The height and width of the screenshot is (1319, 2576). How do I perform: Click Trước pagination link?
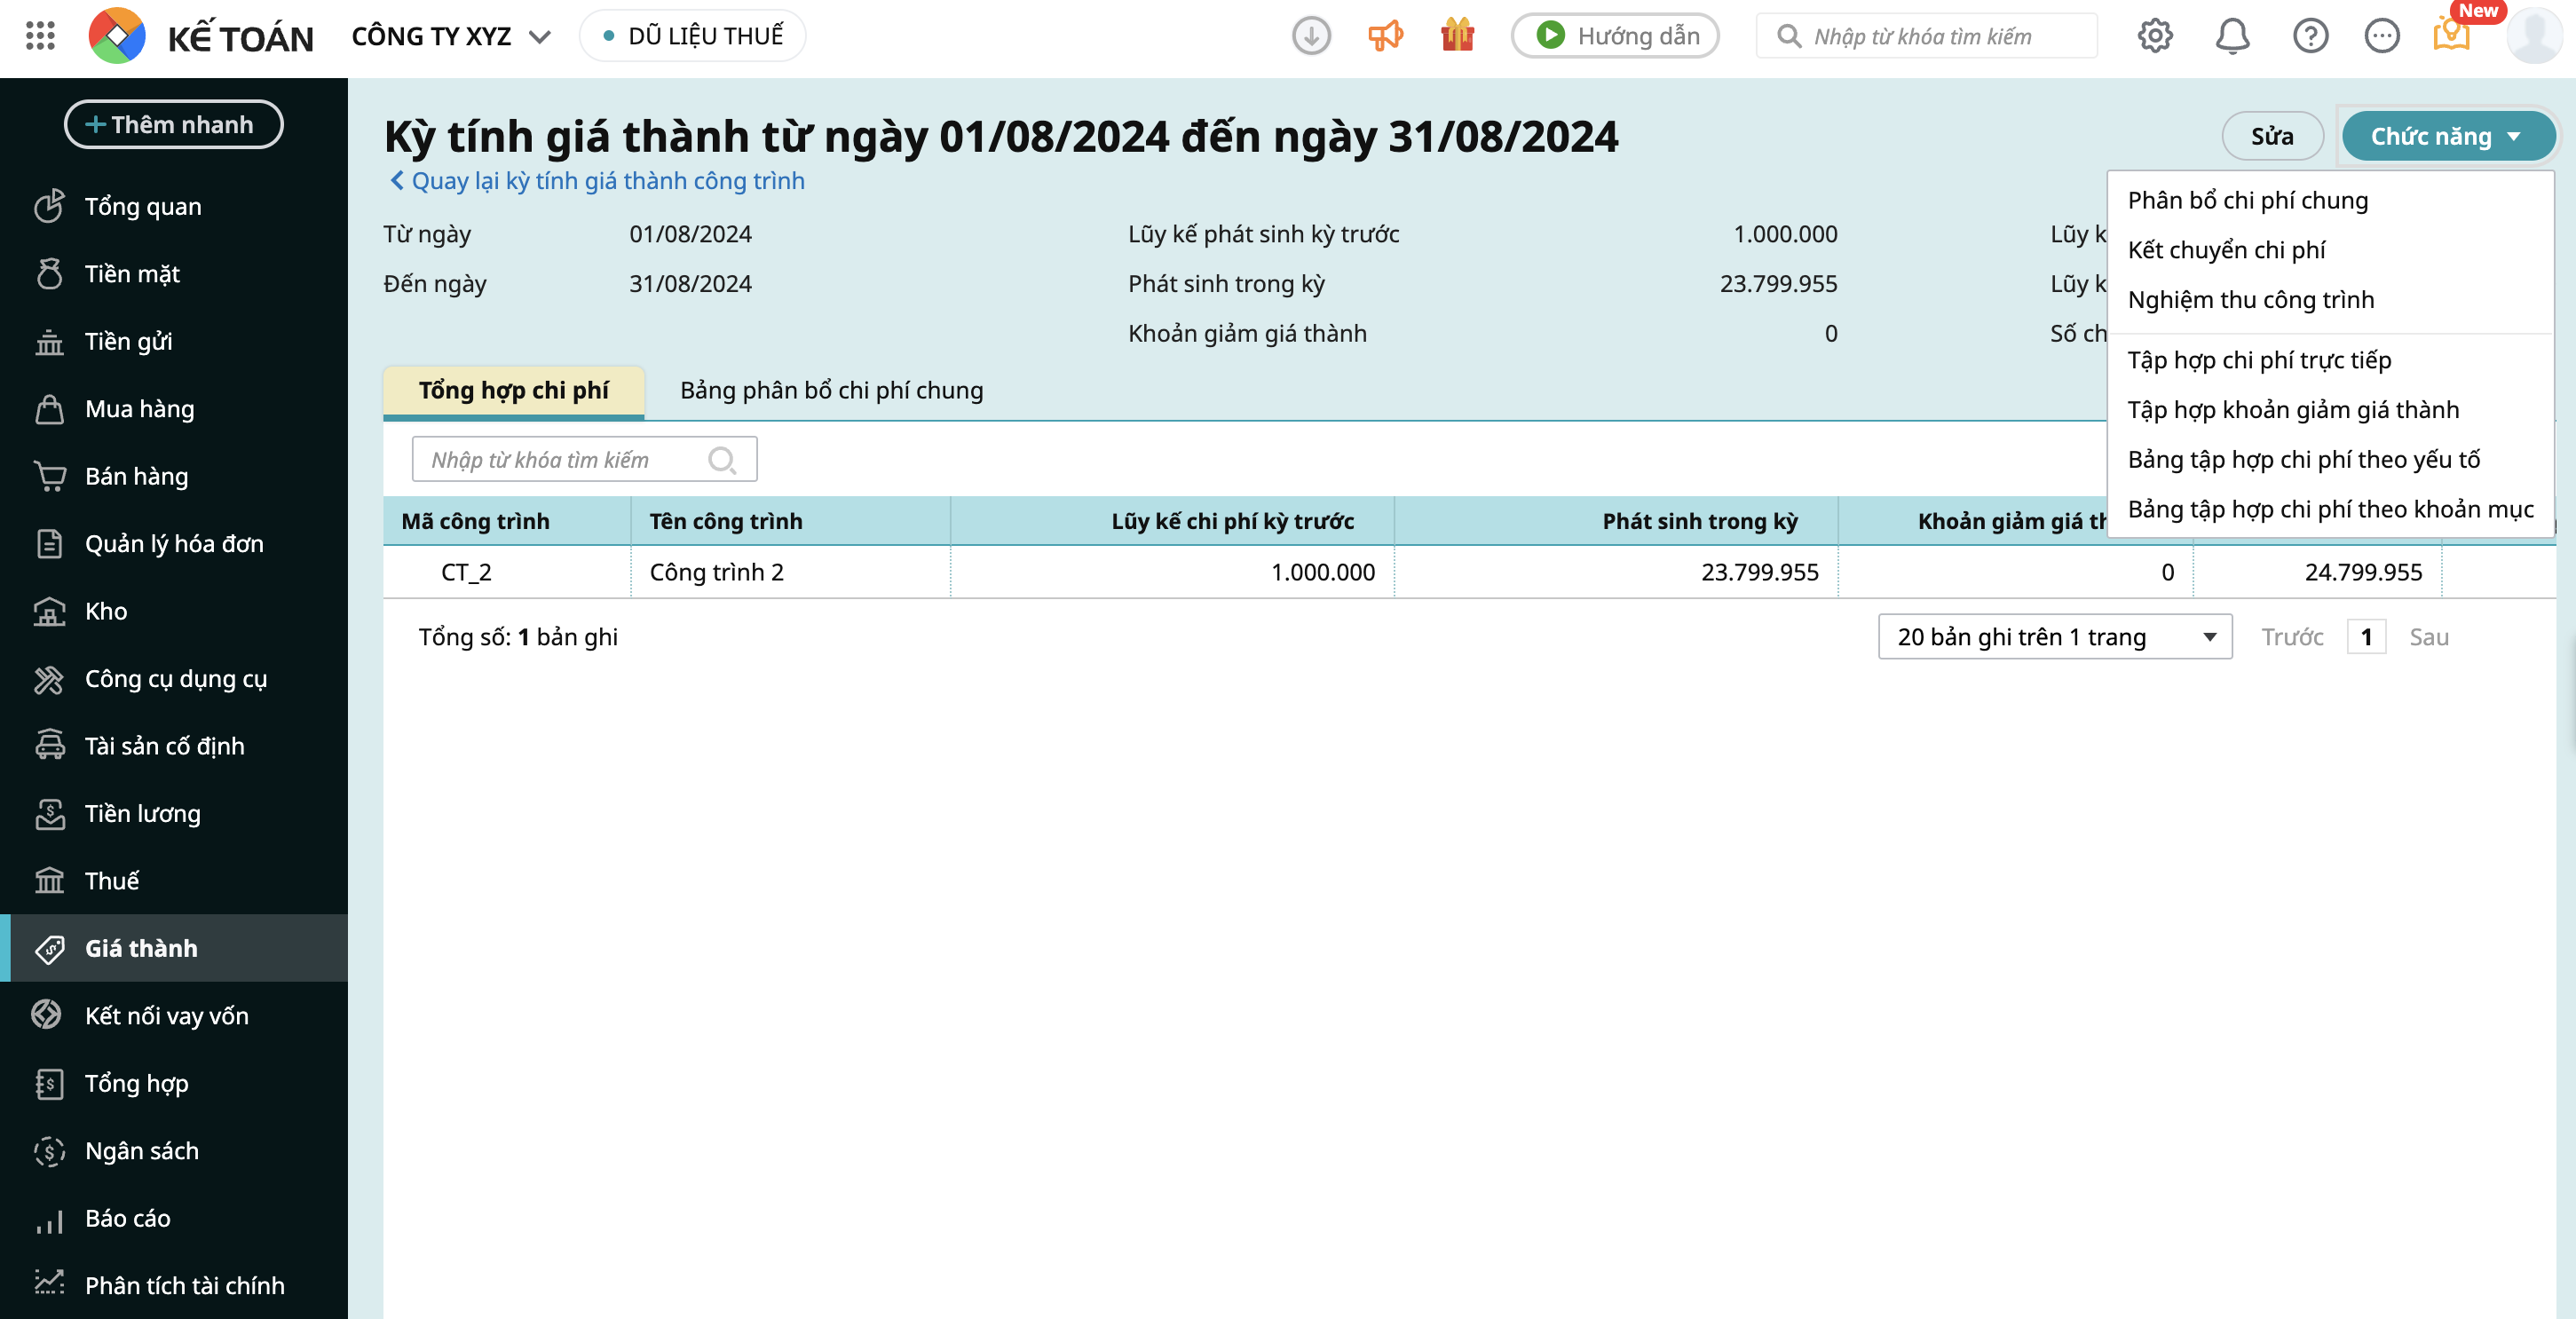tap(2292, 637)
